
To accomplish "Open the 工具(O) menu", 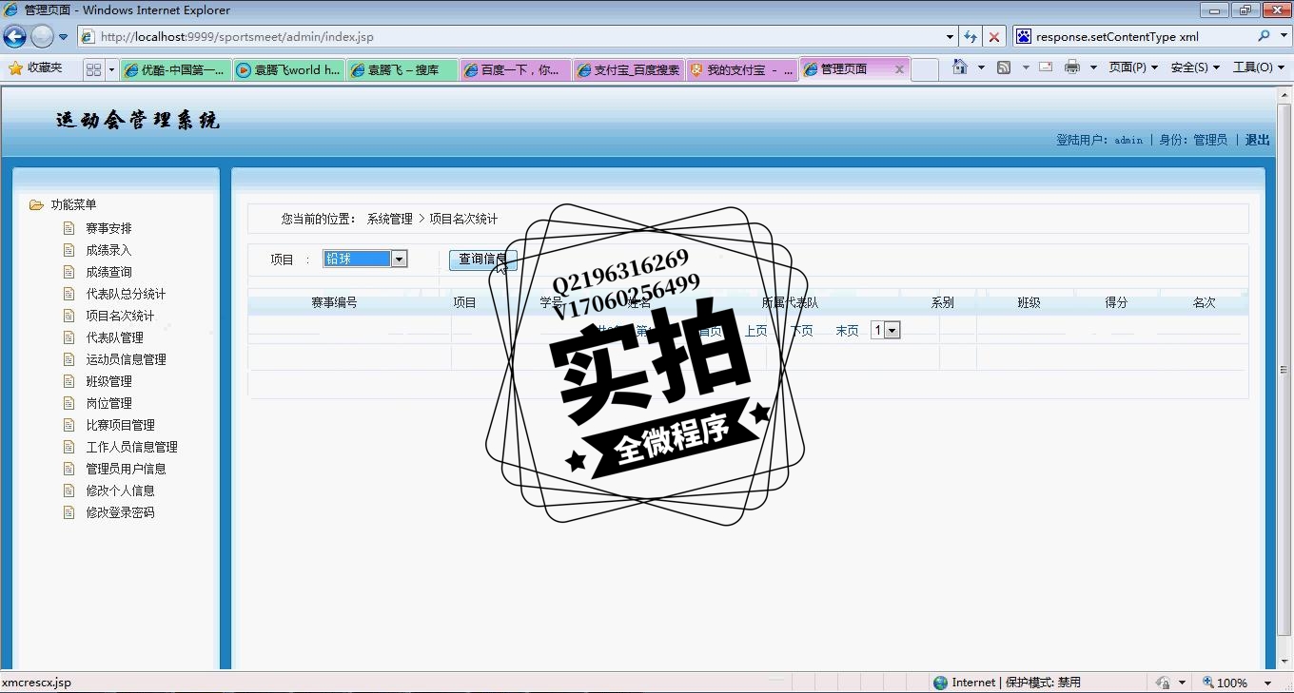I will click(1258, 67).
